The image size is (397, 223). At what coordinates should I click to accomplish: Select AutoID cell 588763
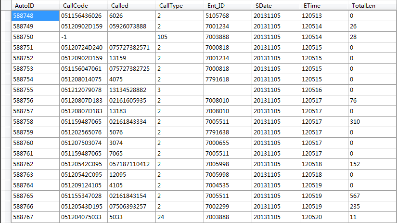(x=35, y=175)
